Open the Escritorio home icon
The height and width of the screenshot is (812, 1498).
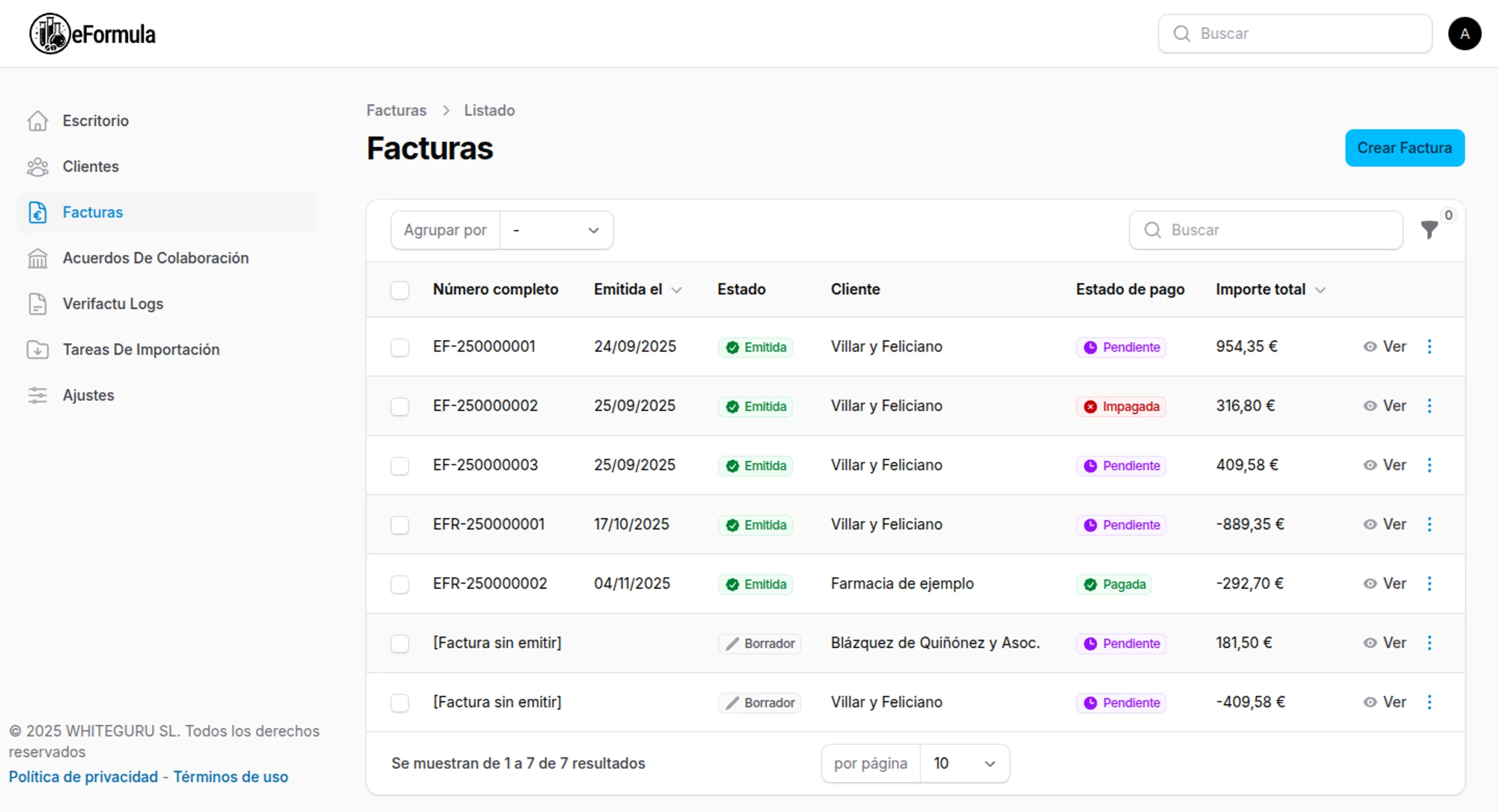[x=38, y=121]
